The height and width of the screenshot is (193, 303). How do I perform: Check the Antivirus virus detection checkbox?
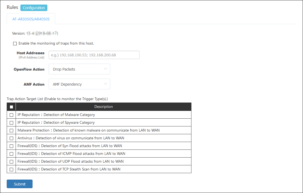coord(11,138)
